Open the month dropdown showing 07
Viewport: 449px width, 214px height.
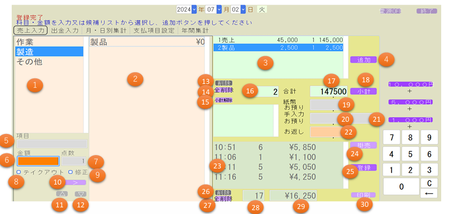click(213, 9)
